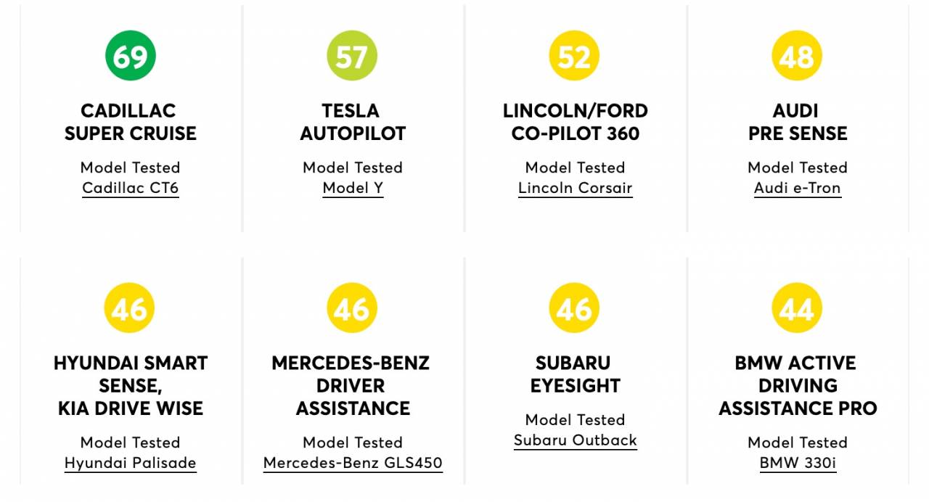This screenshot has width=929, height=502.
Task: Click the 46 badge above Mercedes-Benz
Action: point(353,308)
